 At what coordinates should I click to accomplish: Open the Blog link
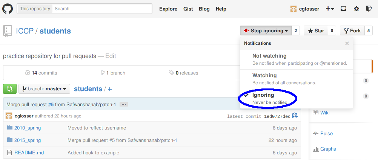[x=204, y=9]
